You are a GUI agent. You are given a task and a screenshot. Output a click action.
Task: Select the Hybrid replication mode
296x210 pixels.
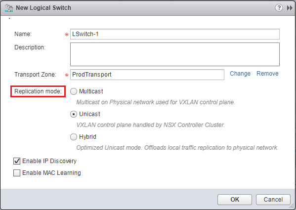(x=74, y=137)
